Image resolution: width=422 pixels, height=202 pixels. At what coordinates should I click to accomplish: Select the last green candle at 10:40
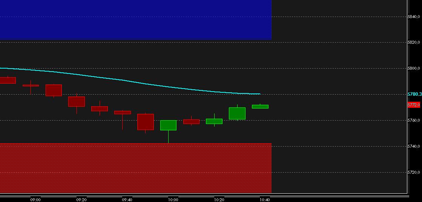(260, 107)
